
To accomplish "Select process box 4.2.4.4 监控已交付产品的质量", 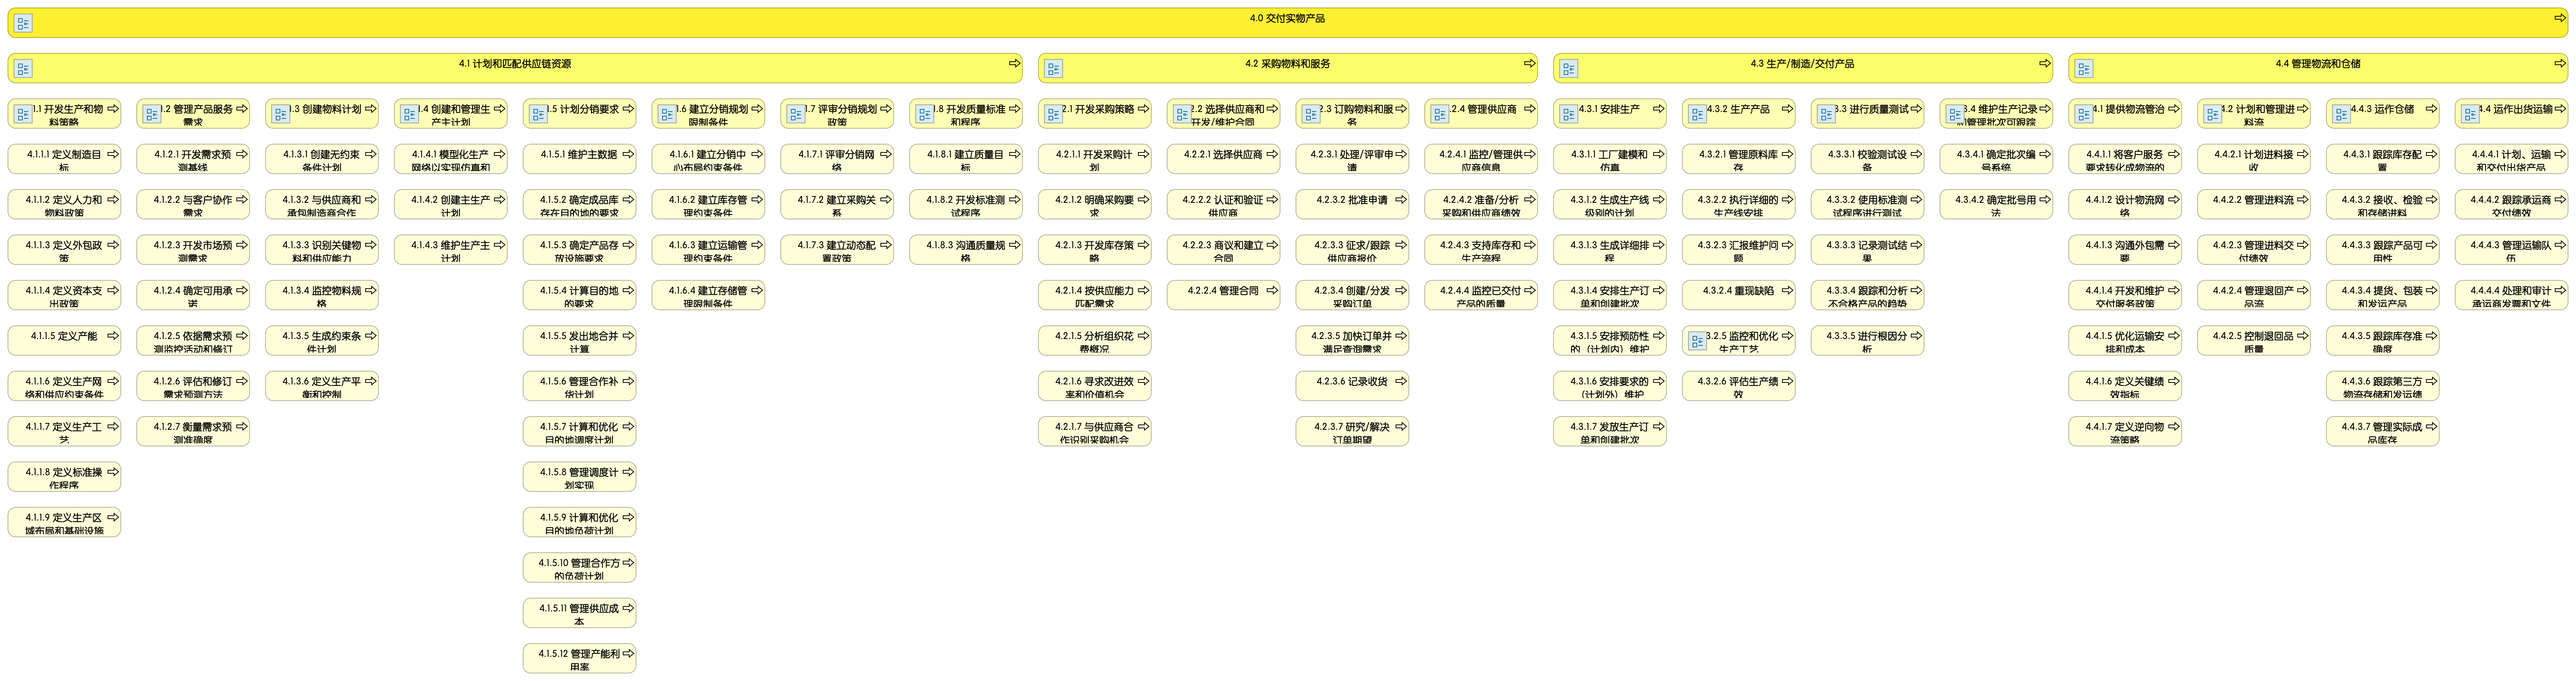I will coord(1481,295).
